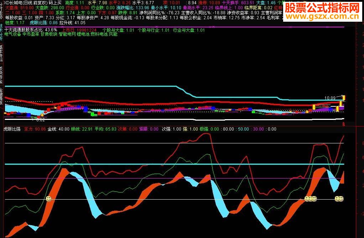Select the 智能电网 tag

coord(67,34)
